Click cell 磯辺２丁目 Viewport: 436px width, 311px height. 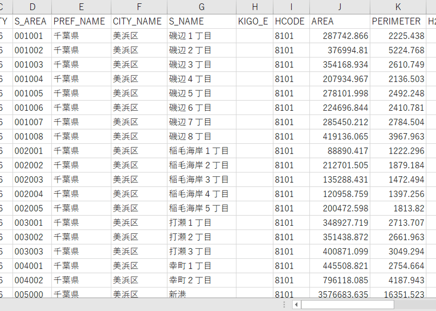(201, 50)
